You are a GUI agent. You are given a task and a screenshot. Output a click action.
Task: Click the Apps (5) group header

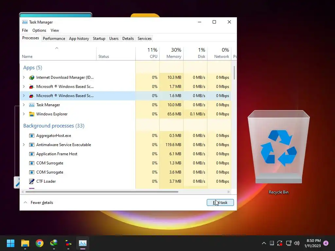(33, 68)
